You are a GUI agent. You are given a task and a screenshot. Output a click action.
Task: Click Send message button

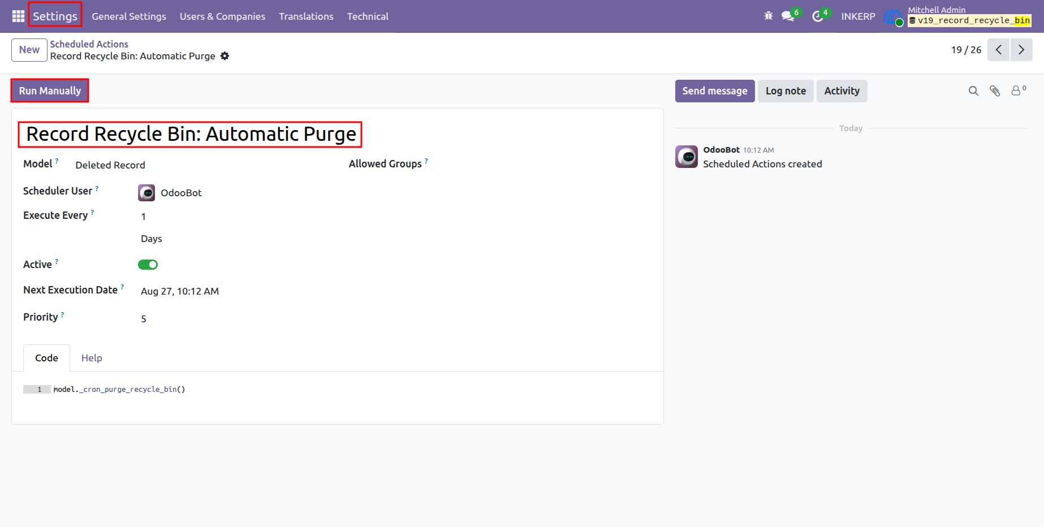pos(715,91)
